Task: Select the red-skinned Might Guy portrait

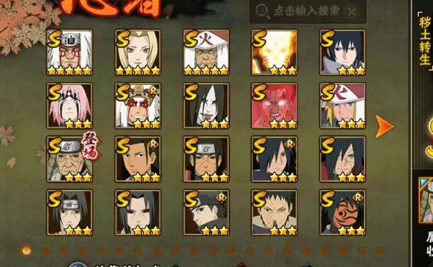Action: [x=274, y=106]
